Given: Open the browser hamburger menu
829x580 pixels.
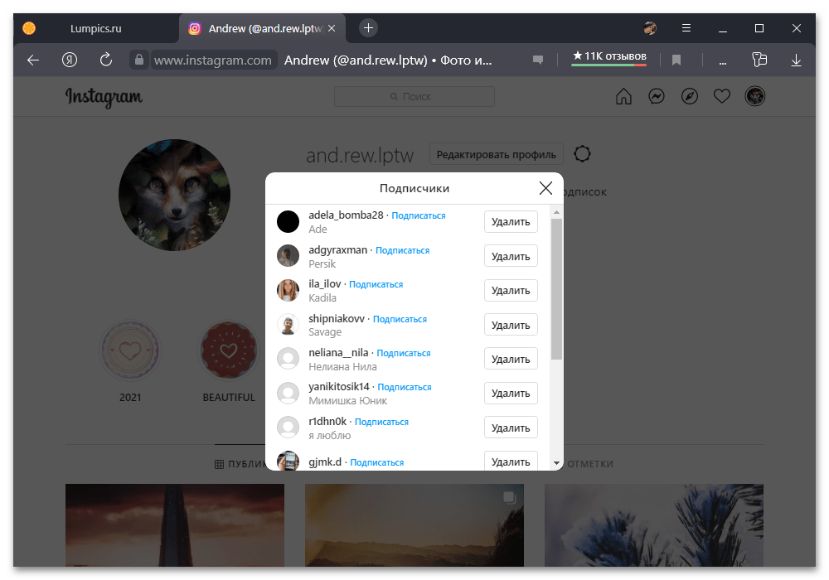Looking at the screenshot, I should click(686, 28).
